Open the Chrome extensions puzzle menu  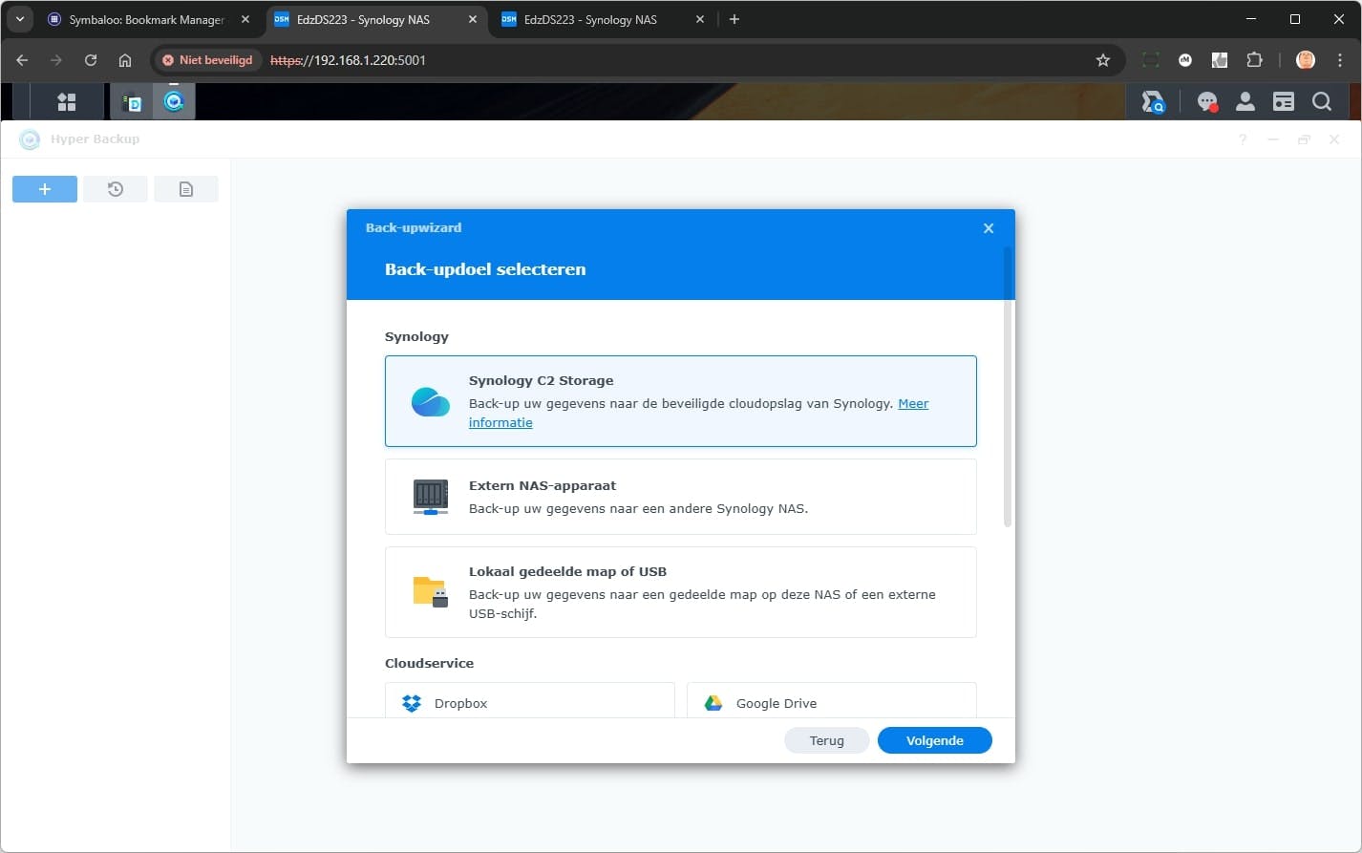(x=1254, y=59)
